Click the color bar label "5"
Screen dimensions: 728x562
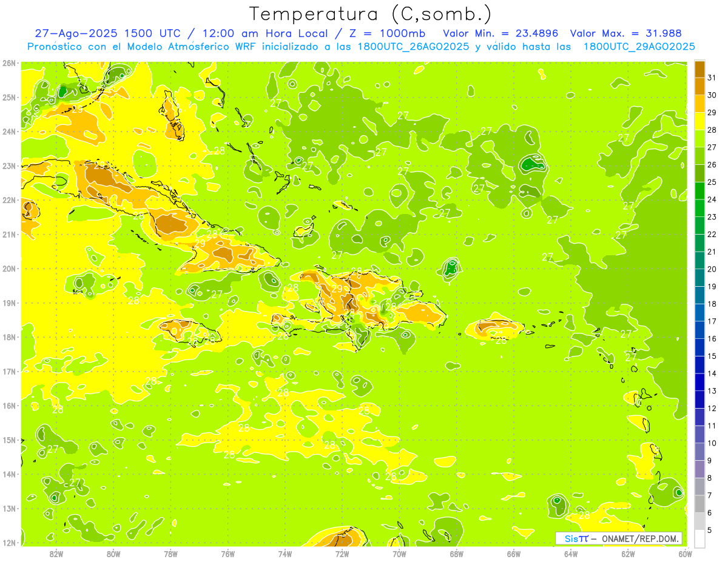(x=709, y=530)
